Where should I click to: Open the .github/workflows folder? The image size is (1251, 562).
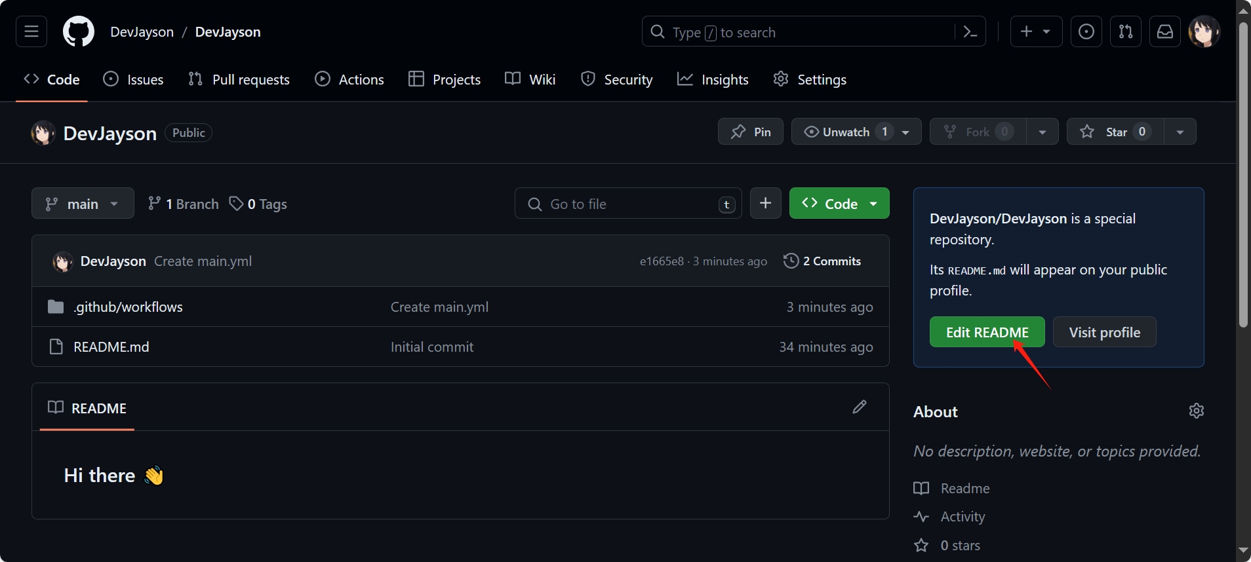(x=128, y=307)
